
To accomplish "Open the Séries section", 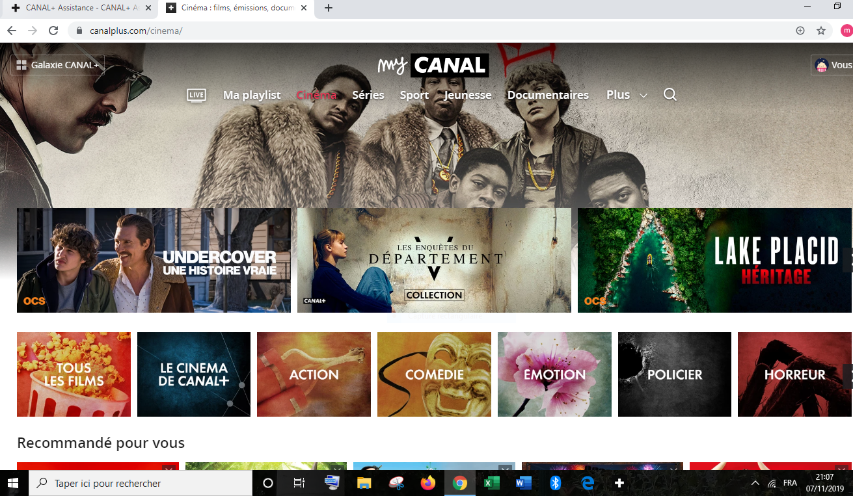I will [x=368, y=95].
